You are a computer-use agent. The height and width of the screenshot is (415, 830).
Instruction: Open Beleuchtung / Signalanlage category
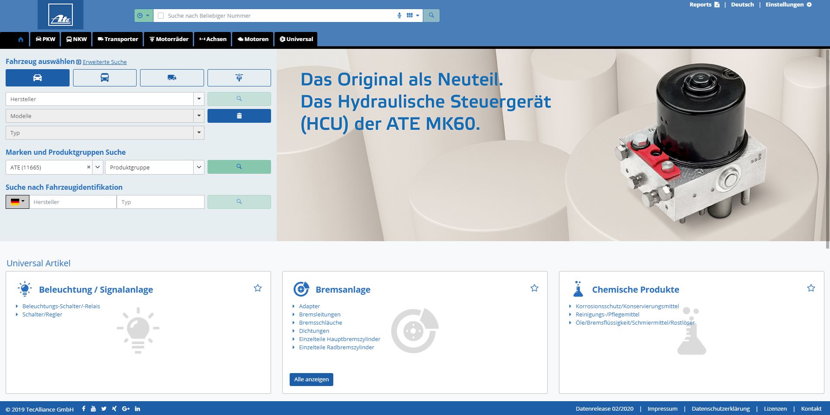pos(96,290)
